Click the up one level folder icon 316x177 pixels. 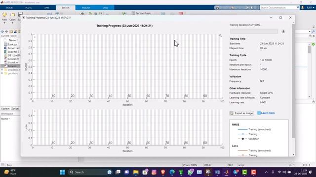coord(11,31)
